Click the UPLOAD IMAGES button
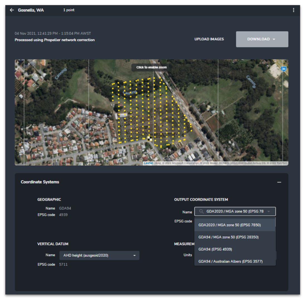This screenshot has height=300, width=305. [x=209, y=39]
